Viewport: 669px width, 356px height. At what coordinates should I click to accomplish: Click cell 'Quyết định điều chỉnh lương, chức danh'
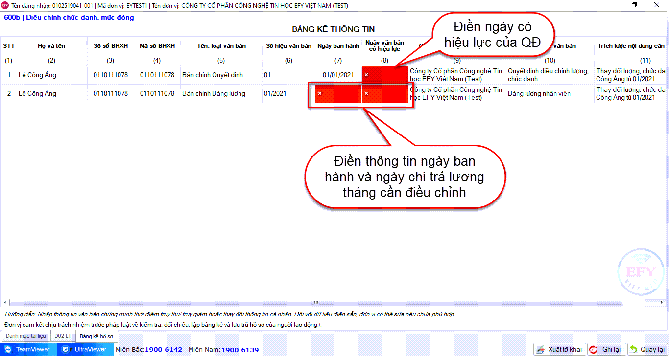coord(550,75)
